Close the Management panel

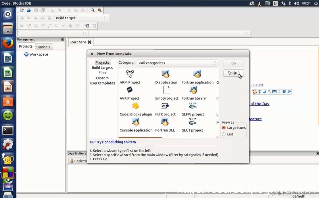63,39
